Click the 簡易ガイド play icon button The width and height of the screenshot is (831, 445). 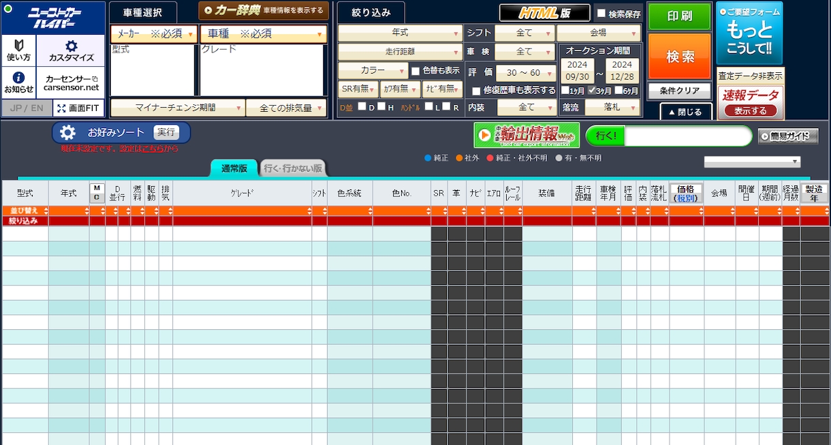pyautogui.click(x=788, y=136)
